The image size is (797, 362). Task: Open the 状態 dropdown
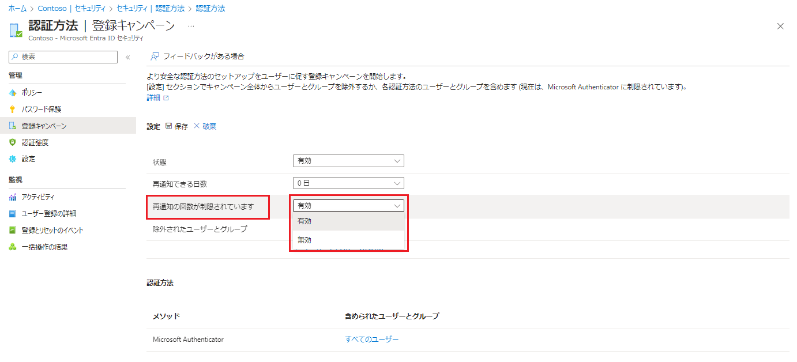pos(348,161)
